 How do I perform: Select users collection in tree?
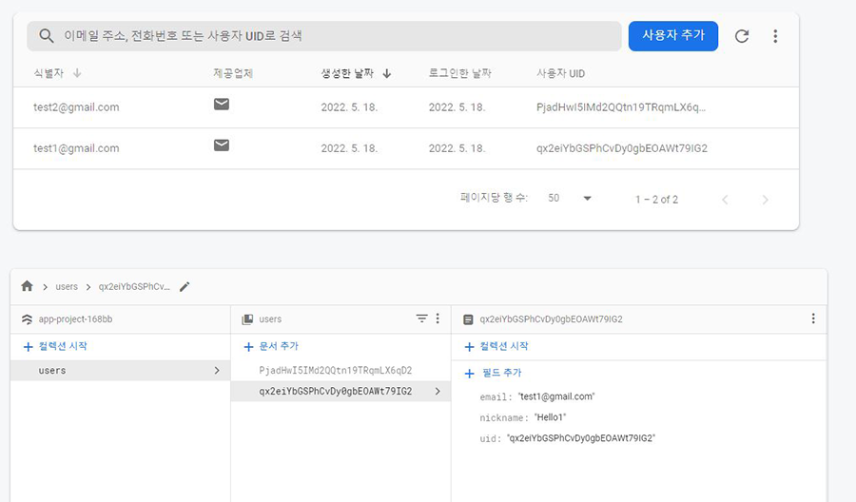(x=120, y=371)
